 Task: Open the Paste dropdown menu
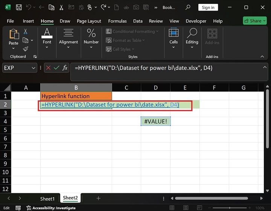tap(14, 49)
